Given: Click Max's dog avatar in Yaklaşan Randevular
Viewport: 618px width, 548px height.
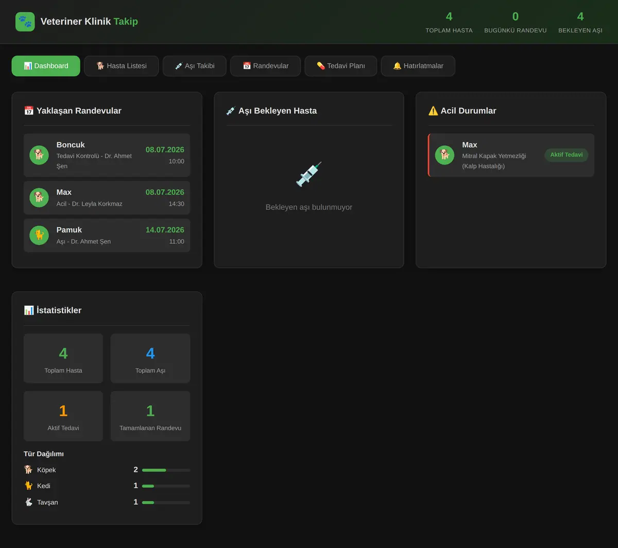Looking at the screenshot, I should (39, 197).
